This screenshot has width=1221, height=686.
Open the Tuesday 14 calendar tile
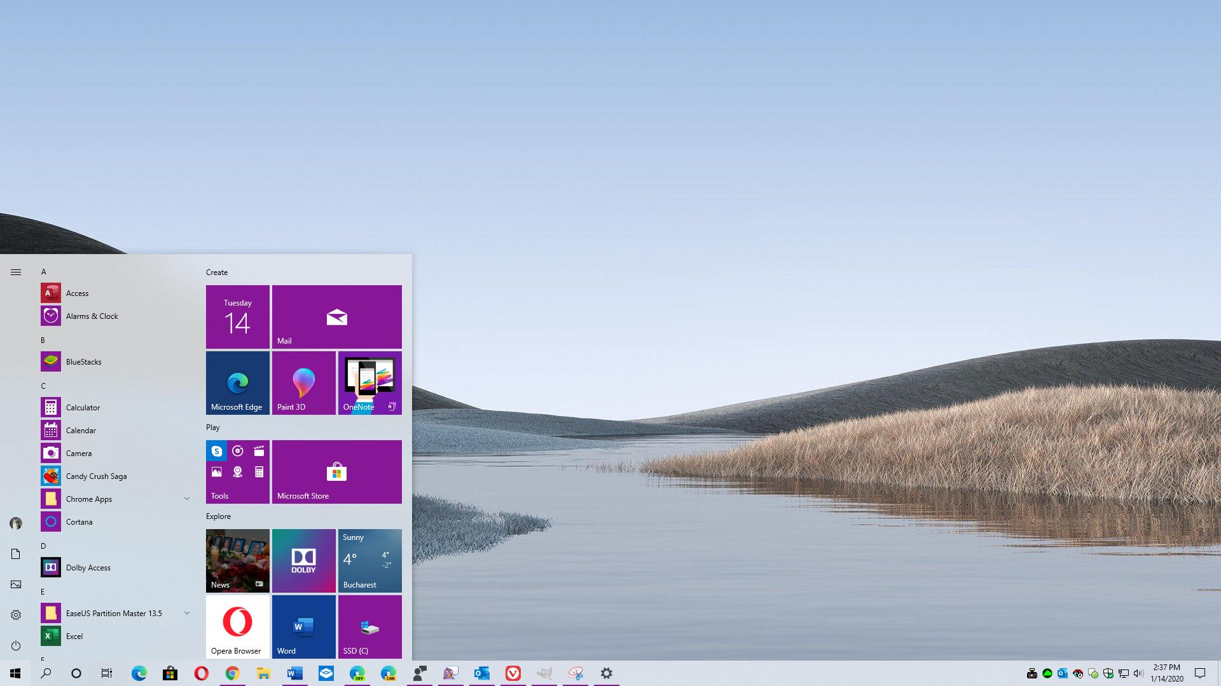(x=238, y=317)
